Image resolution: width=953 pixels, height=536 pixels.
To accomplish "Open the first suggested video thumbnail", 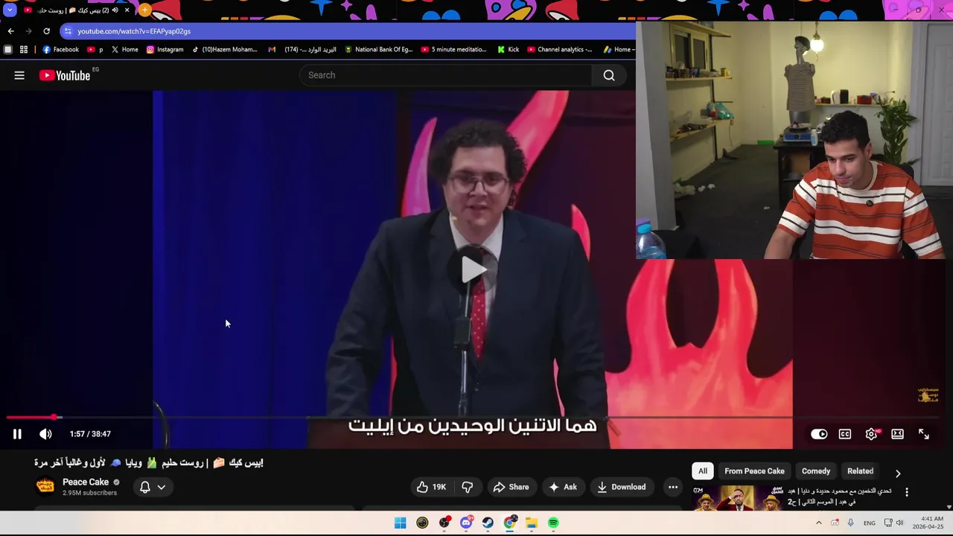I will (737, 498).
